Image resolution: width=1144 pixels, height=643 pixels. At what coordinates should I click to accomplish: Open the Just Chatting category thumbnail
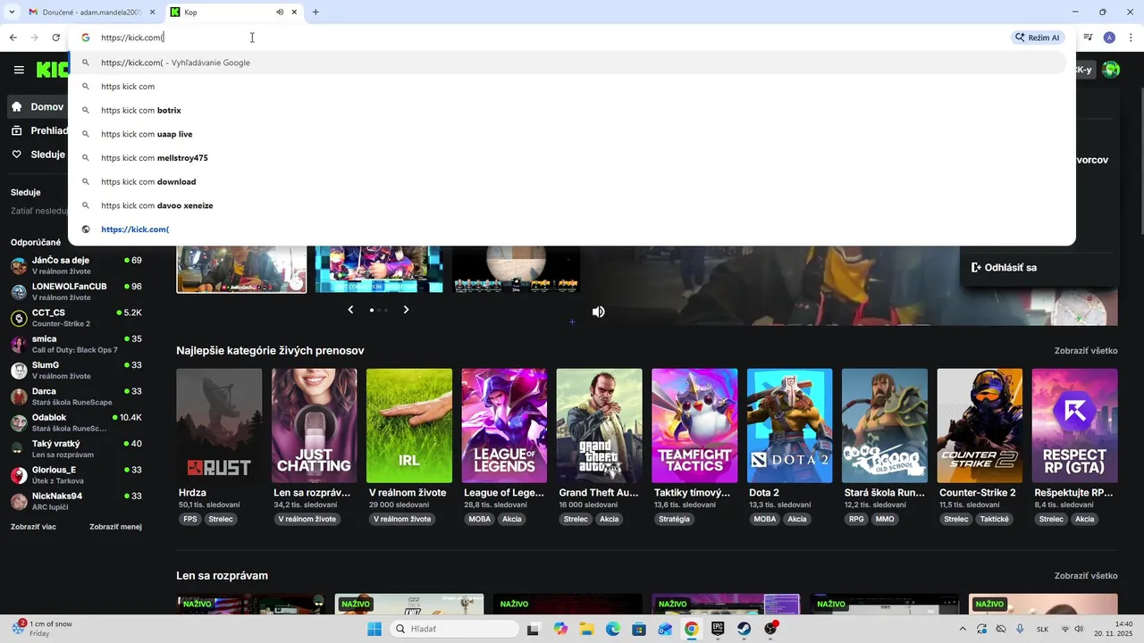click(314, 426)
